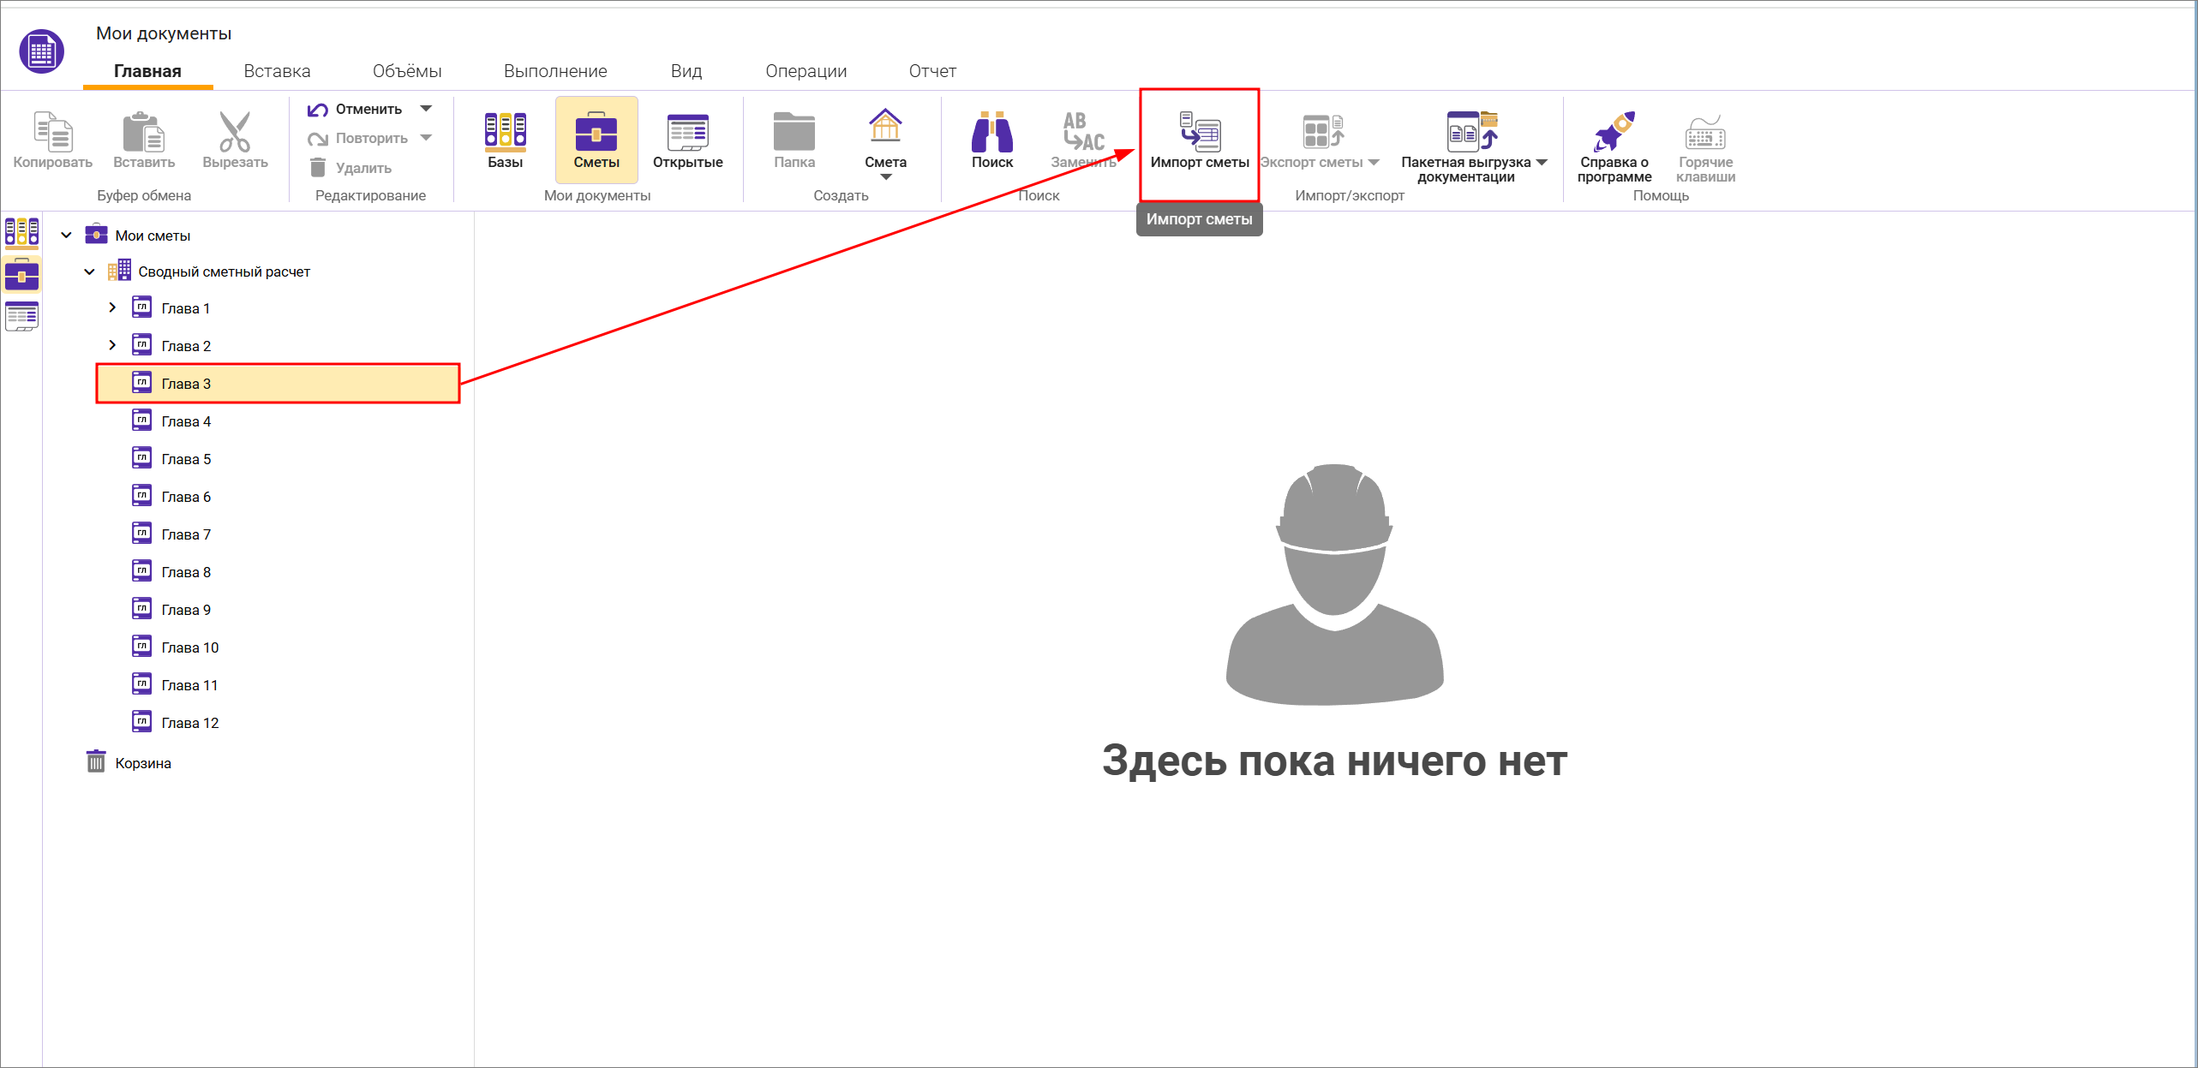Expand the Глава 1 tree node
Viewport: 2198px width, 1068px height.
(112, 307)
